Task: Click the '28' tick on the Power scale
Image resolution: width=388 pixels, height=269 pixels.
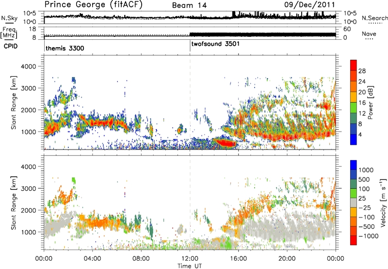Action: pyautogui.click(x=362, y=71)
